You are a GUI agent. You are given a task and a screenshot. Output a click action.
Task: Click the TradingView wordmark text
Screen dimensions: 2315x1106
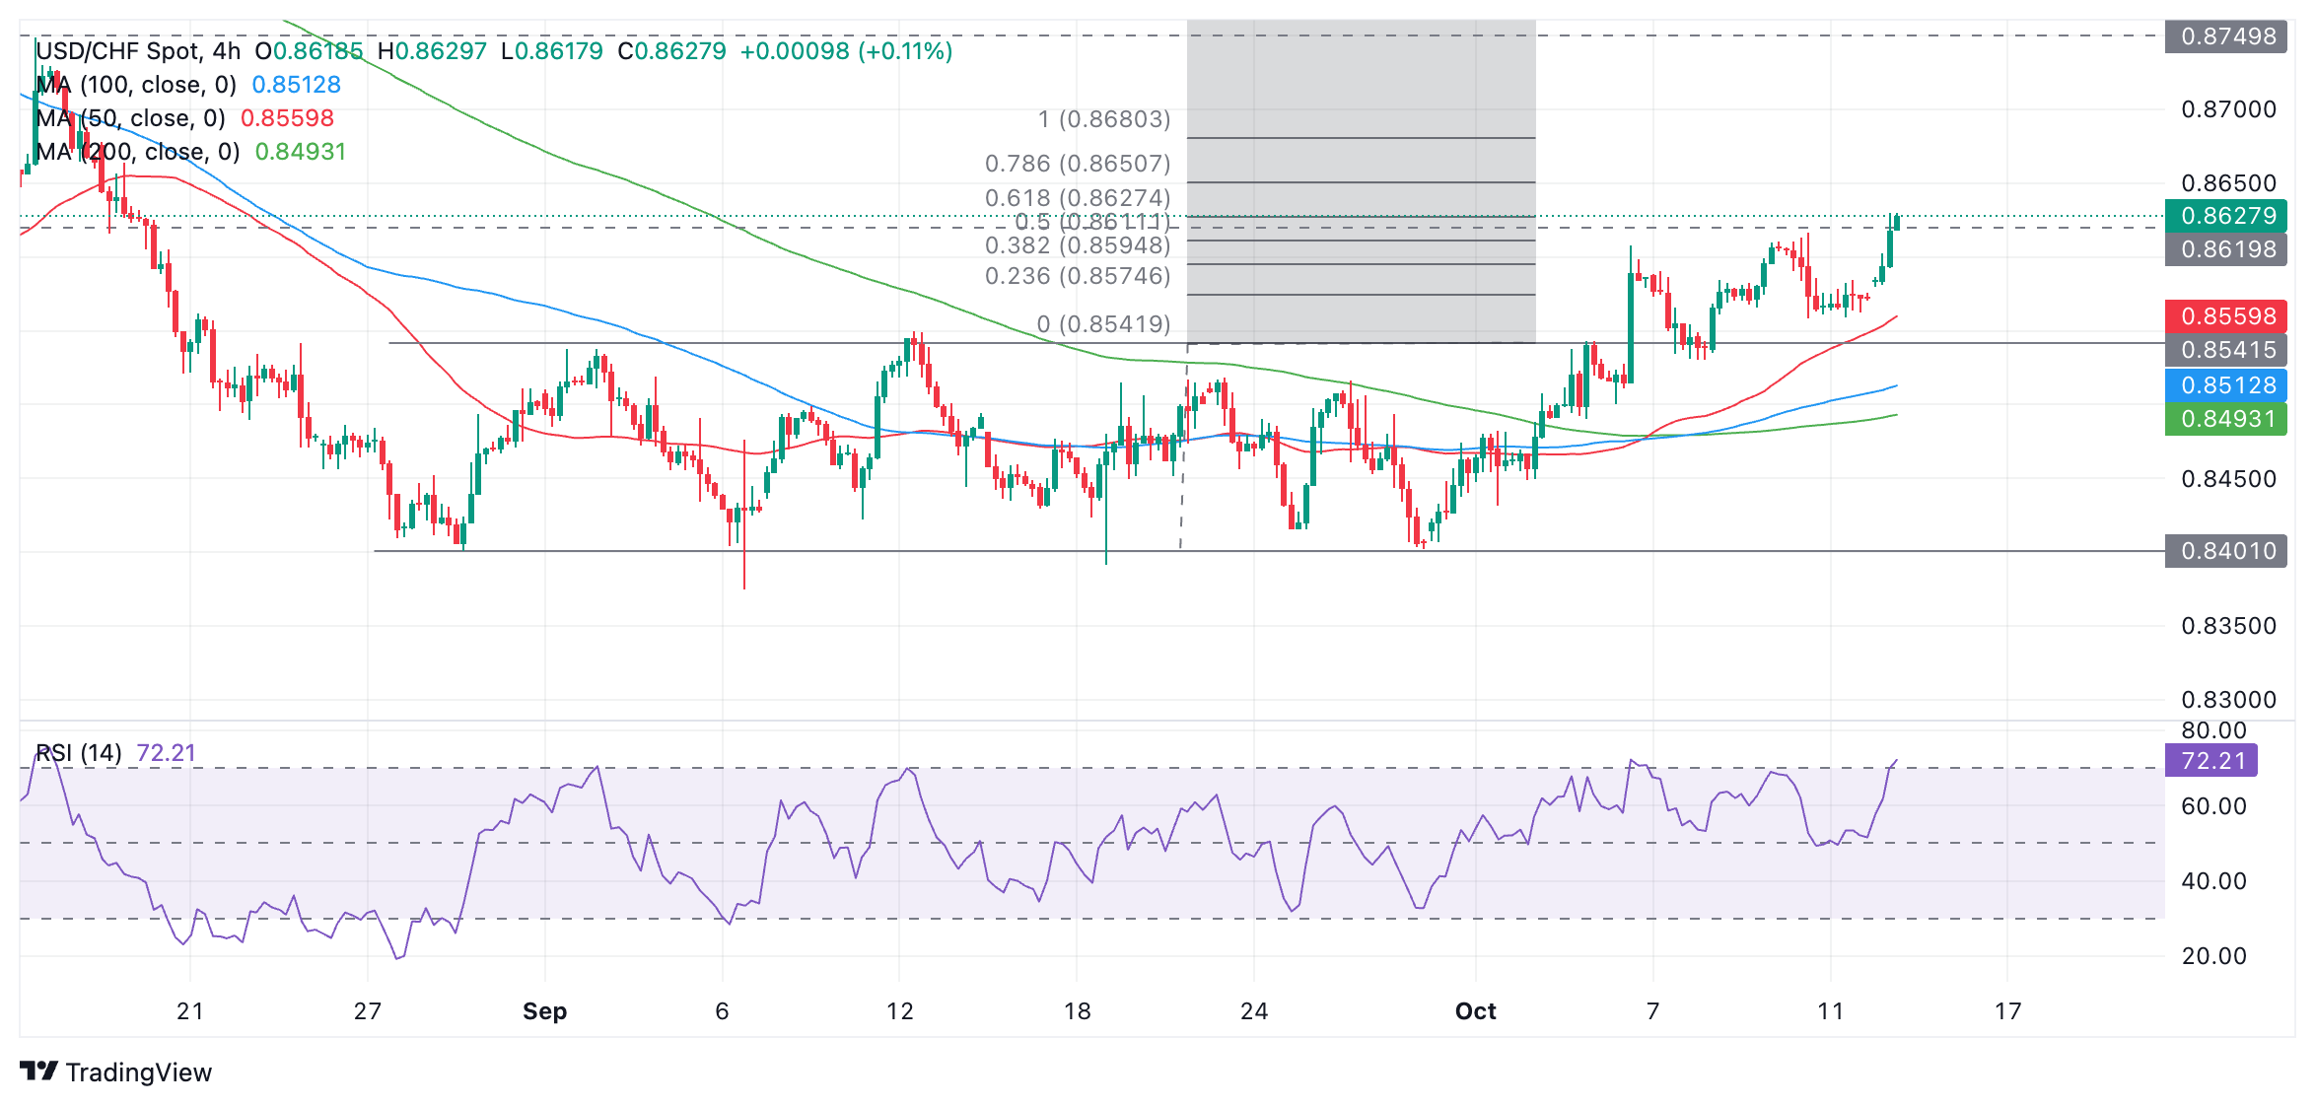(x=139, y=1072)
